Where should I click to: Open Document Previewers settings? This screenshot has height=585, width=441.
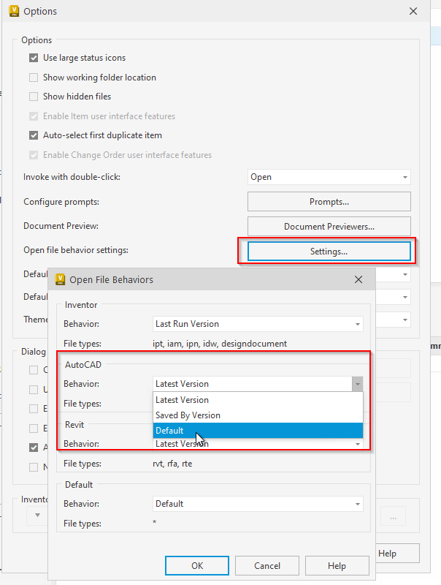point(329,226)
